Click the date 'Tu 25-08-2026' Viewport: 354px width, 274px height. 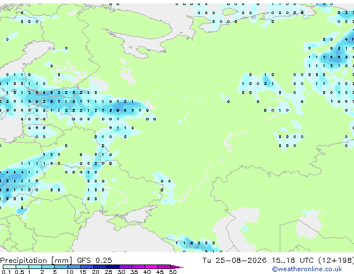pos(235,261)
